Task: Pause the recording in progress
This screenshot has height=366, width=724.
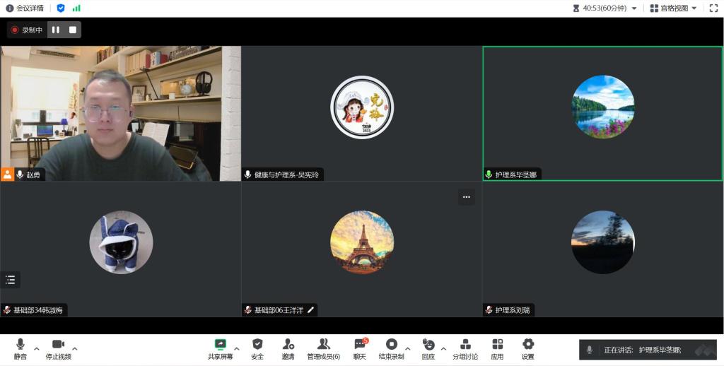Action: tap(56, 30)
